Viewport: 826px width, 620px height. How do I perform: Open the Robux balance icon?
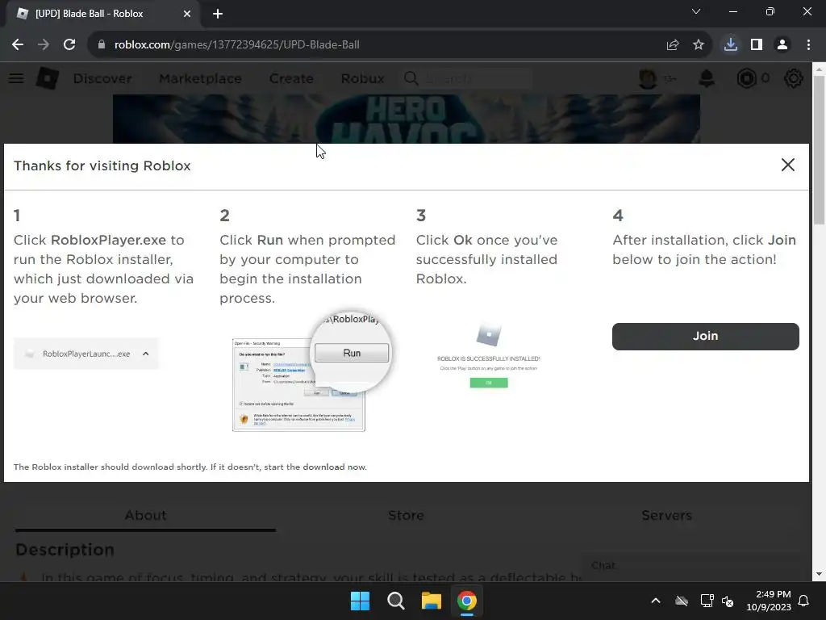pos(747,78)
